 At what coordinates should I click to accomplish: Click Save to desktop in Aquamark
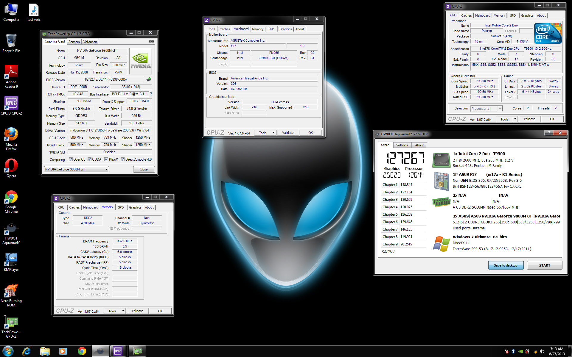pyautogui.click(x=506, y=265)
